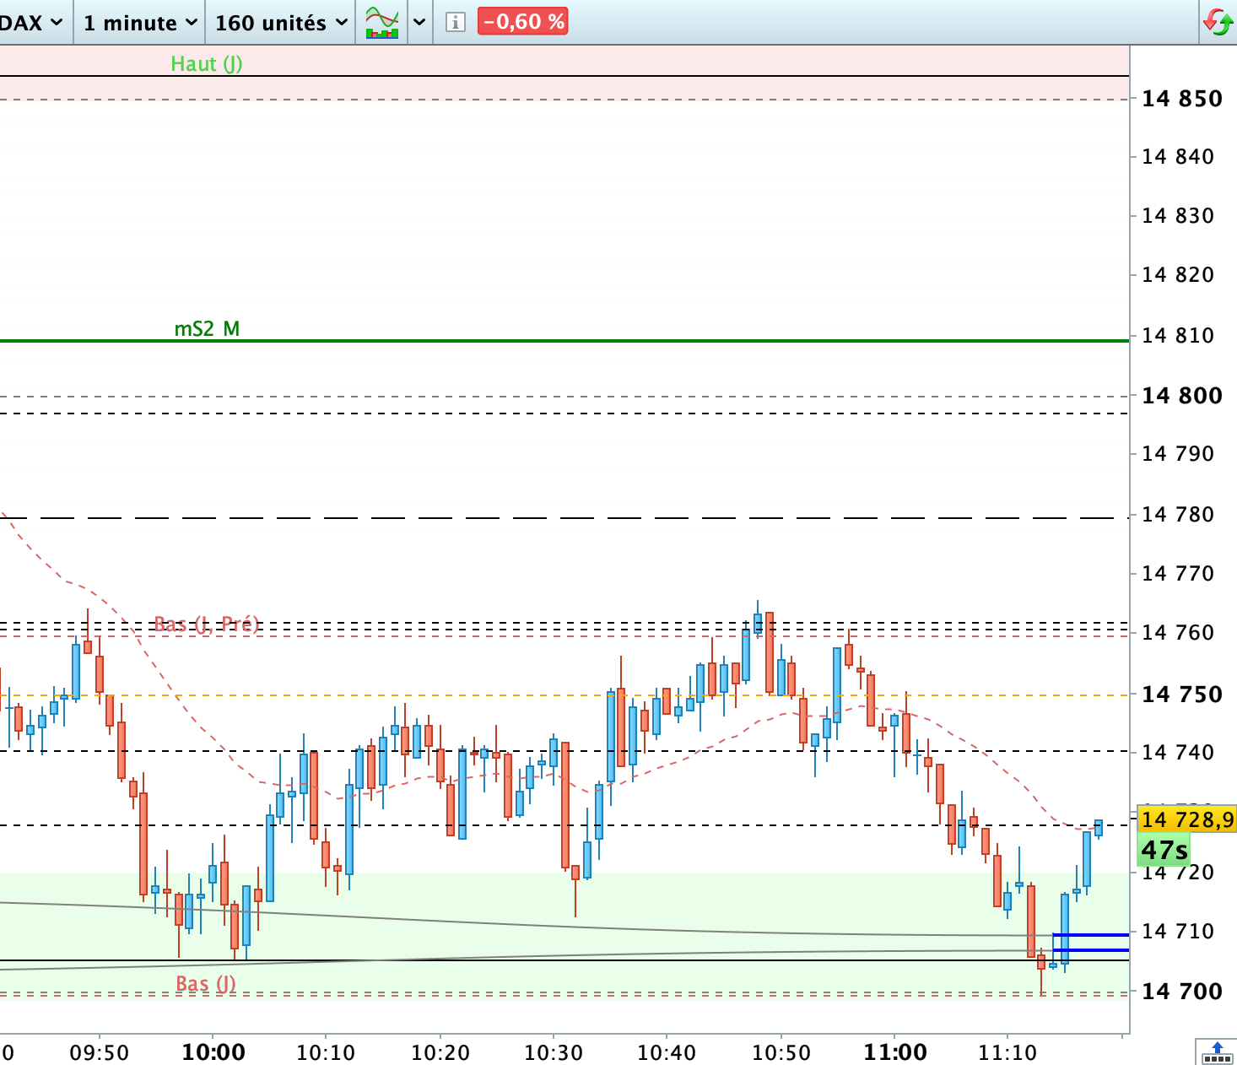The height and width of the screenshot is (1065, 1237).
Task: Click the 14 820 price axis label
Action: click(x=1178, y=275)
